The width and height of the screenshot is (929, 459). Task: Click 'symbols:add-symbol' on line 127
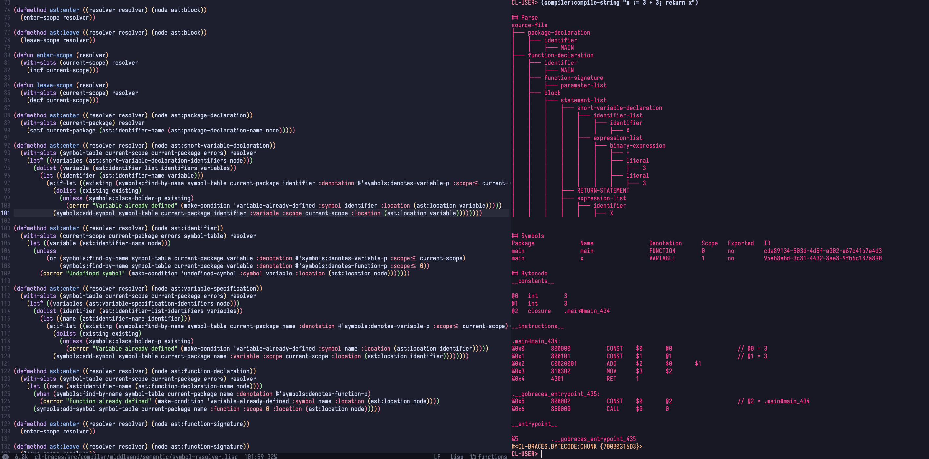tap(66, 409)
